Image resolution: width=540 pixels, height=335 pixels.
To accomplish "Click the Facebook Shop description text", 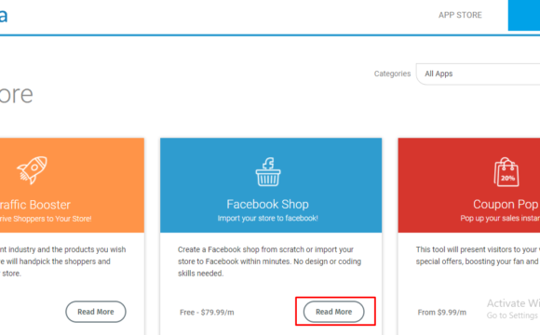I will pos(269,261).
